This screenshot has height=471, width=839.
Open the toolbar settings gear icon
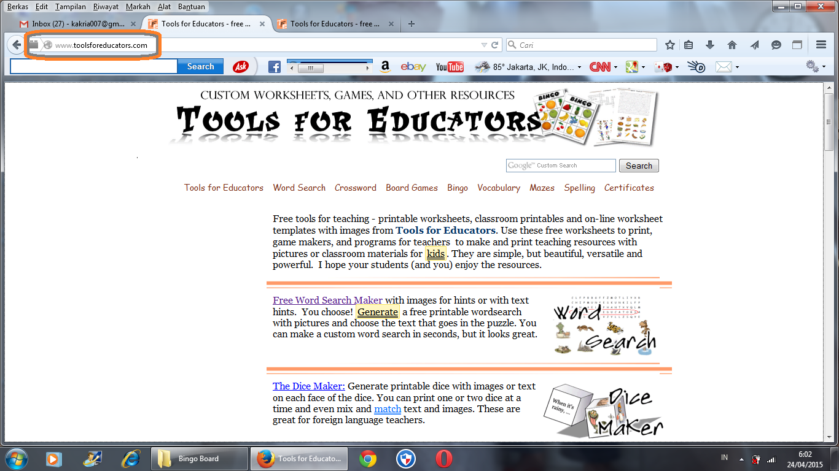click(x=812, y=66)
